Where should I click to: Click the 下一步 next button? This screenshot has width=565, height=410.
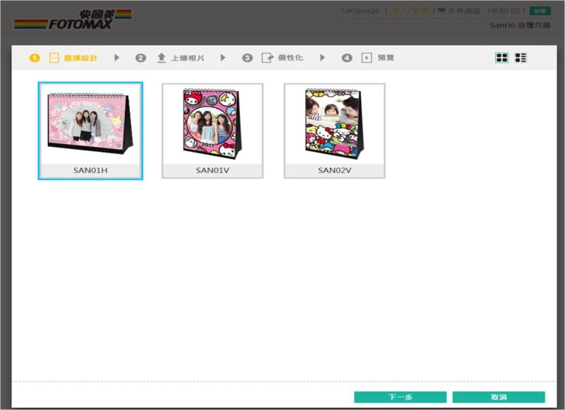click(400, 397)
